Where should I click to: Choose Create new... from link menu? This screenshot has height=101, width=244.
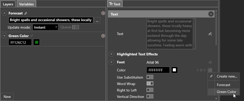[x=227, y=76]
